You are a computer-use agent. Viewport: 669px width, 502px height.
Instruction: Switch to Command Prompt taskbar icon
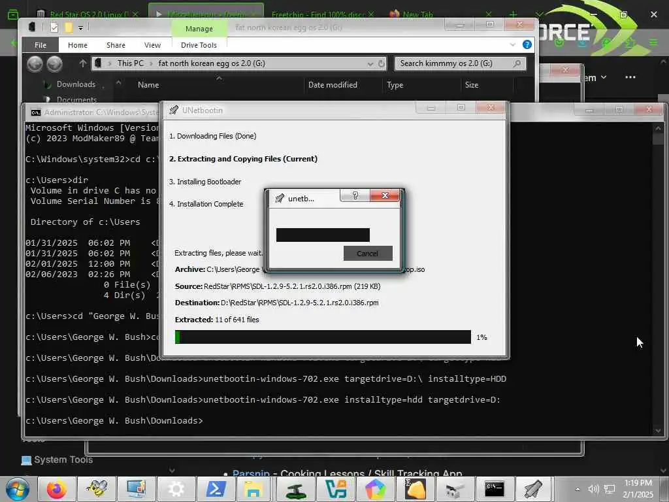(x=494, y=489)
